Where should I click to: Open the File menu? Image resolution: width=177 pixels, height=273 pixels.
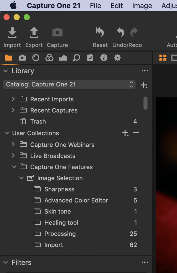pos(95,6)
